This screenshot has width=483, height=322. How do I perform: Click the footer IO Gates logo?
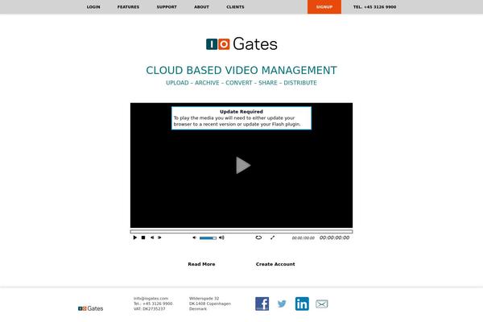point(90,308)
